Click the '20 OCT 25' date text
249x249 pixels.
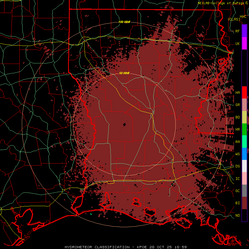tap(161, 247)
